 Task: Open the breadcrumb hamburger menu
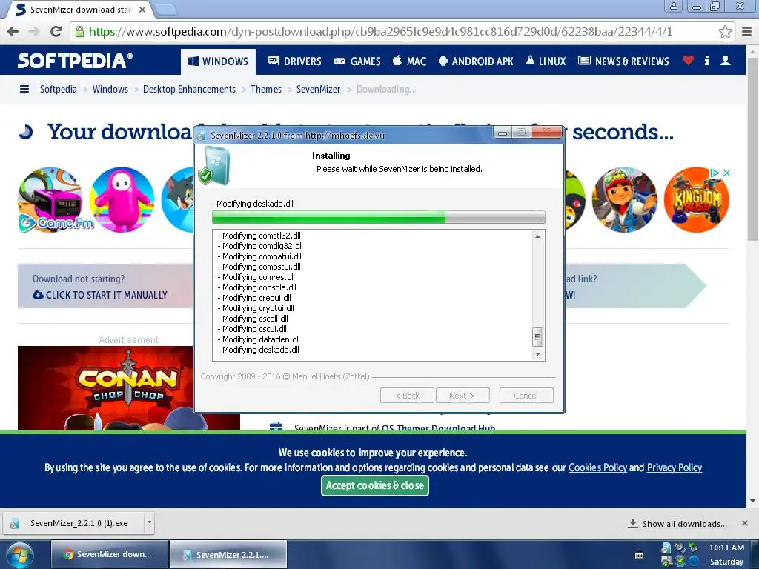[24, 89]
